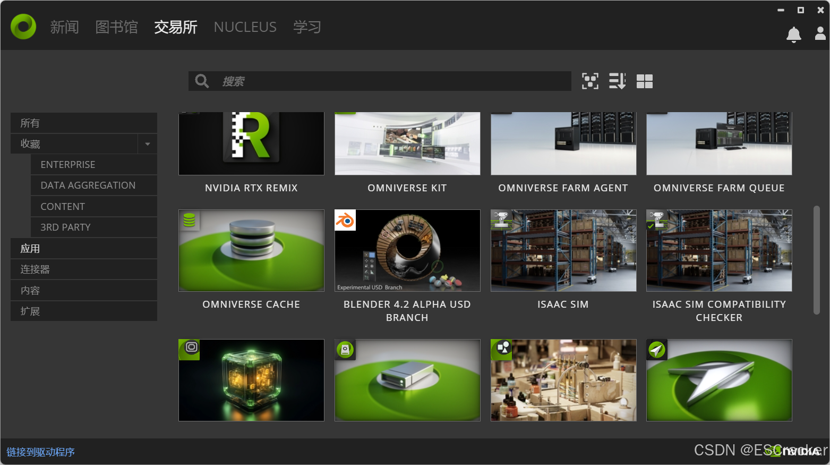The image size is (830, 465).
Task: Click the OMNIVERSE FARM QUEUE title text
Action: click(719, 188)
